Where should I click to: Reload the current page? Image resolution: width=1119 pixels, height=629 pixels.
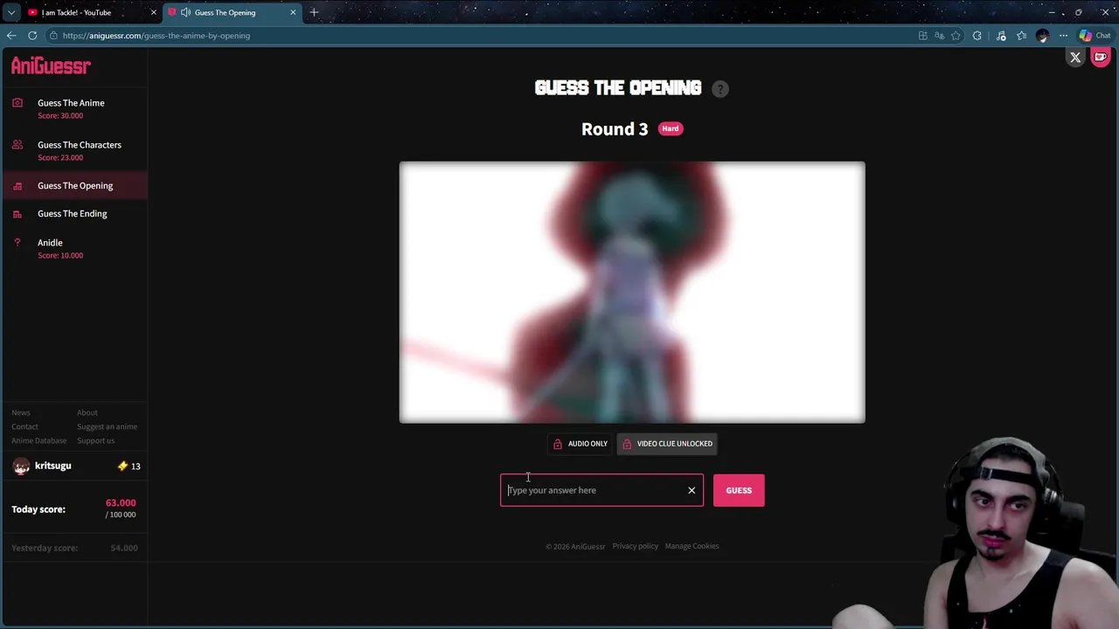(x=32, y=36)
